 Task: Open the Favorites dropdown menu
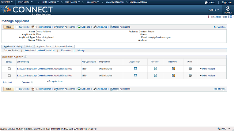click(7, 2)
